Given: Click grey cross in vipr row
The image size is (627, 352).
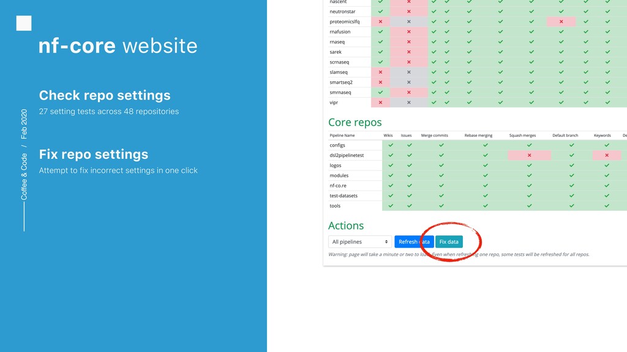Looking at the screenshot, I should tap(408, 103).
